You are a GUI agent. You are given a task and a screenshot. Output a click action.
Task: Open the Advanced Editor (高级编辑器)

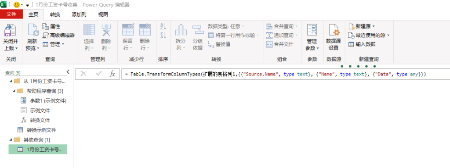coord(58,35)
